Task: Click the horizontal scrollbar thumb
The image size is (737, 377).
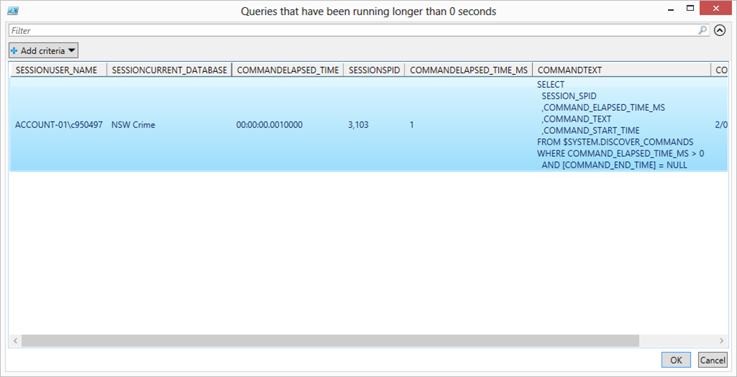Action: tap(330, 340)
